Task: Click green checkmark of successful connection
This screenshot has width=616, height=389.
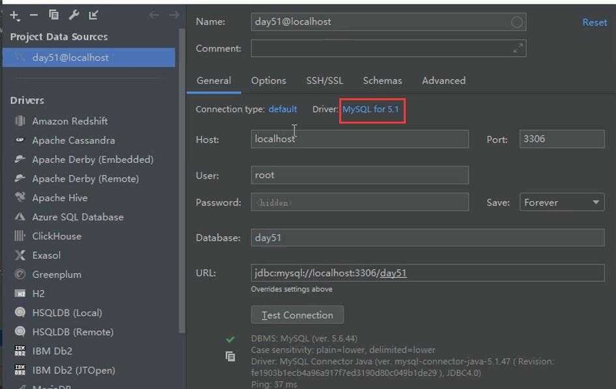Action: pyautogui.click(x=231, y=339)
